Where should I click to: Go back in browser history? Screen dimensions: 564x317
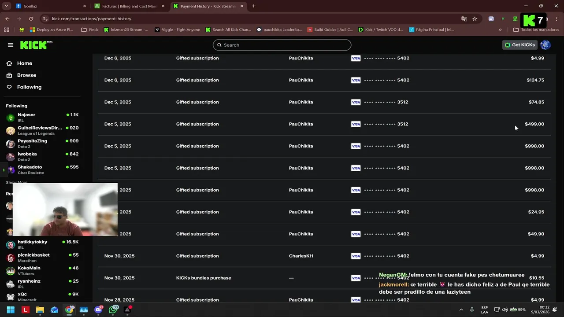(x=7, y=18)
